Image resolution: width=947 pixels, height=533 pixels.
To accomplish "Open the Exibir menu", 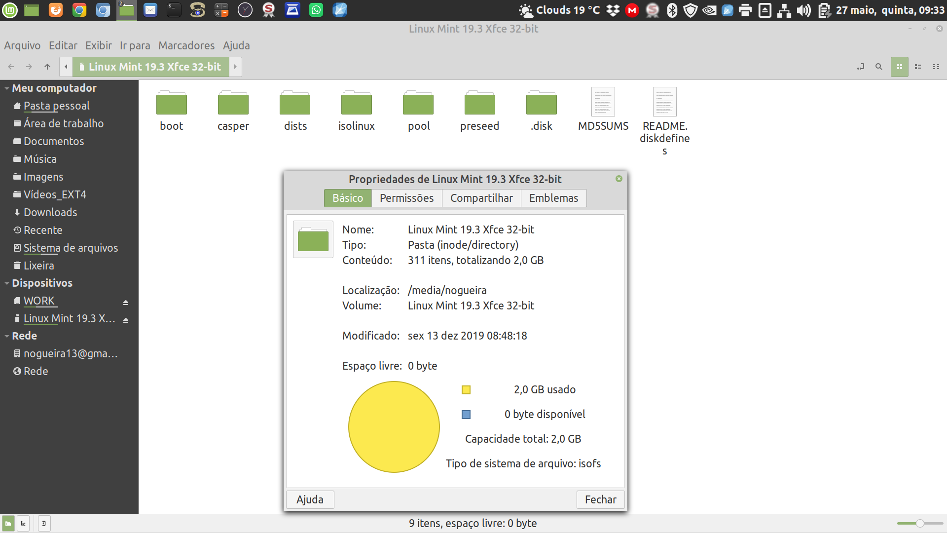I will pyautogui.click(x=99, y=45).
